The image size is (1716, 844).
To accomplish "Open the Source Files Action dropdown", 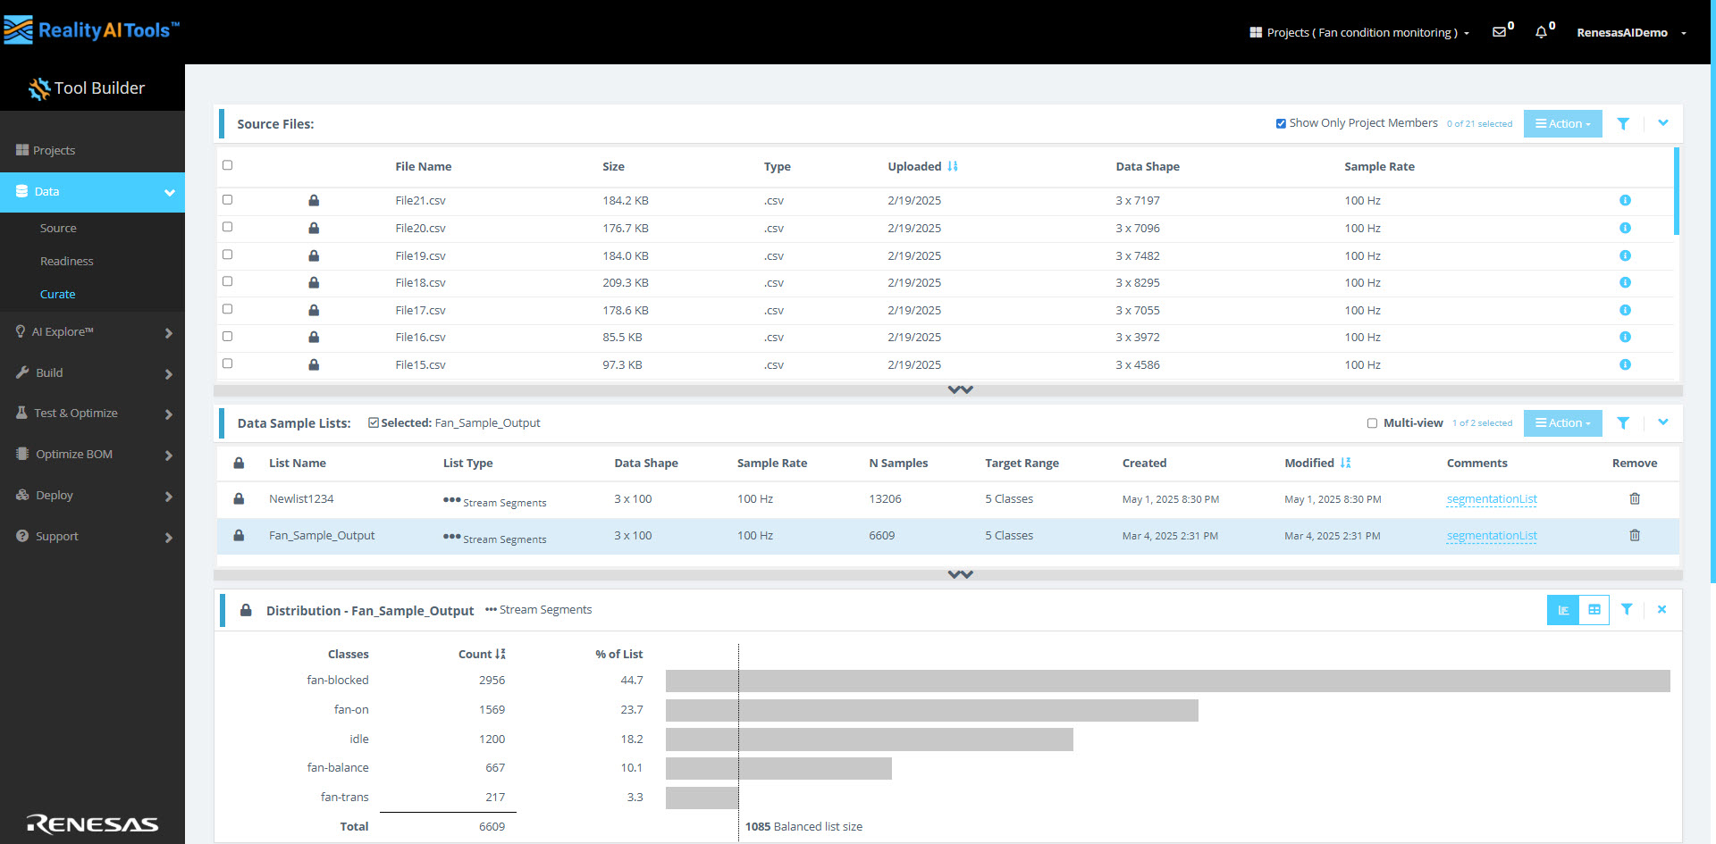I will point(1562,124).
